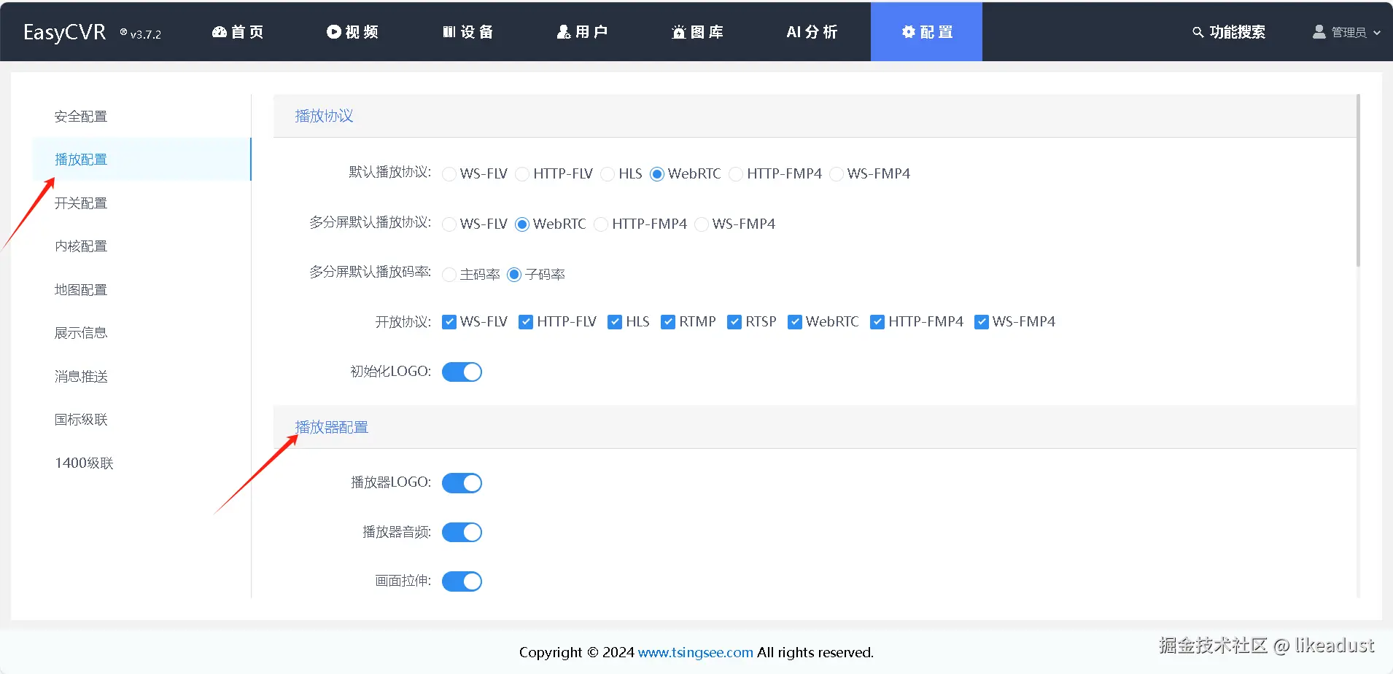Expand the 管理员 dropdown arrow
The height and width of the screenshot is (674, 1393).
point(1377,33)
